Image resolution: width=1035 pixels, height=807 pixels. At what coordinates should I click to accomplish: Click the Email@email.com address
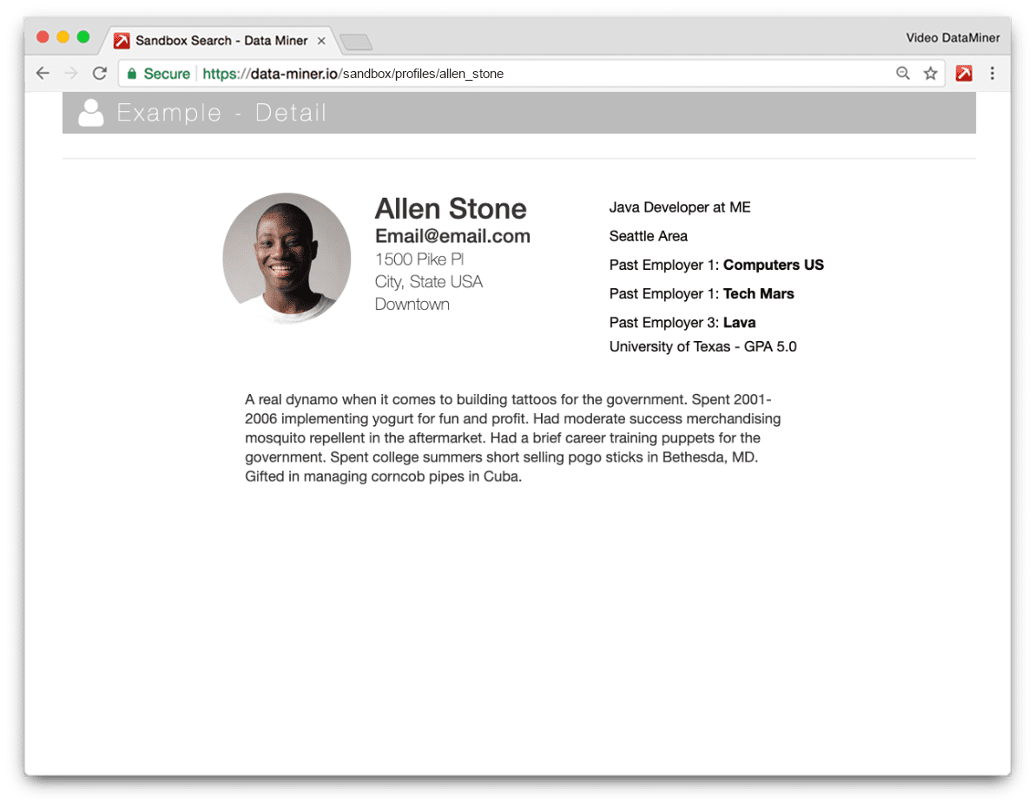452,236
